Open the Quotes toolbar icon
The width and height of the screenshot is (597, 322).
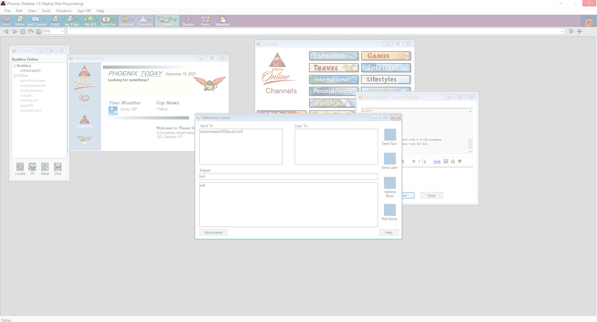point(188,20)
